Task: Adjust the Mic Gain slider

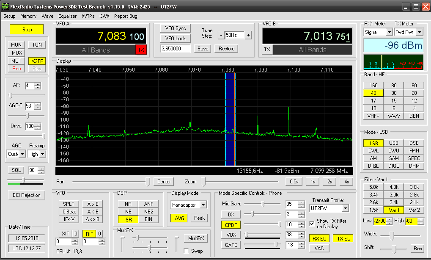Action: click(263, 204)
